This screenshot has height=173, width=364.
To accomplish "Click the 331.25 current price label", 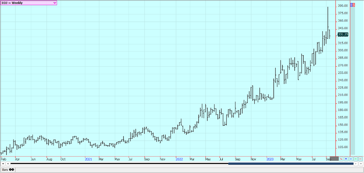I will point(343,35).
